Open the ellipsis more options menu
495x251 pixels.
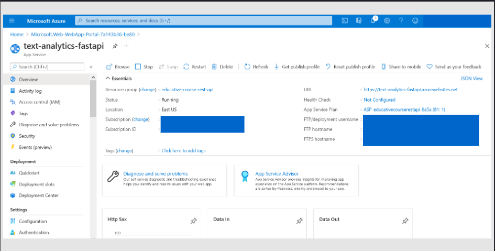point(126,46)
